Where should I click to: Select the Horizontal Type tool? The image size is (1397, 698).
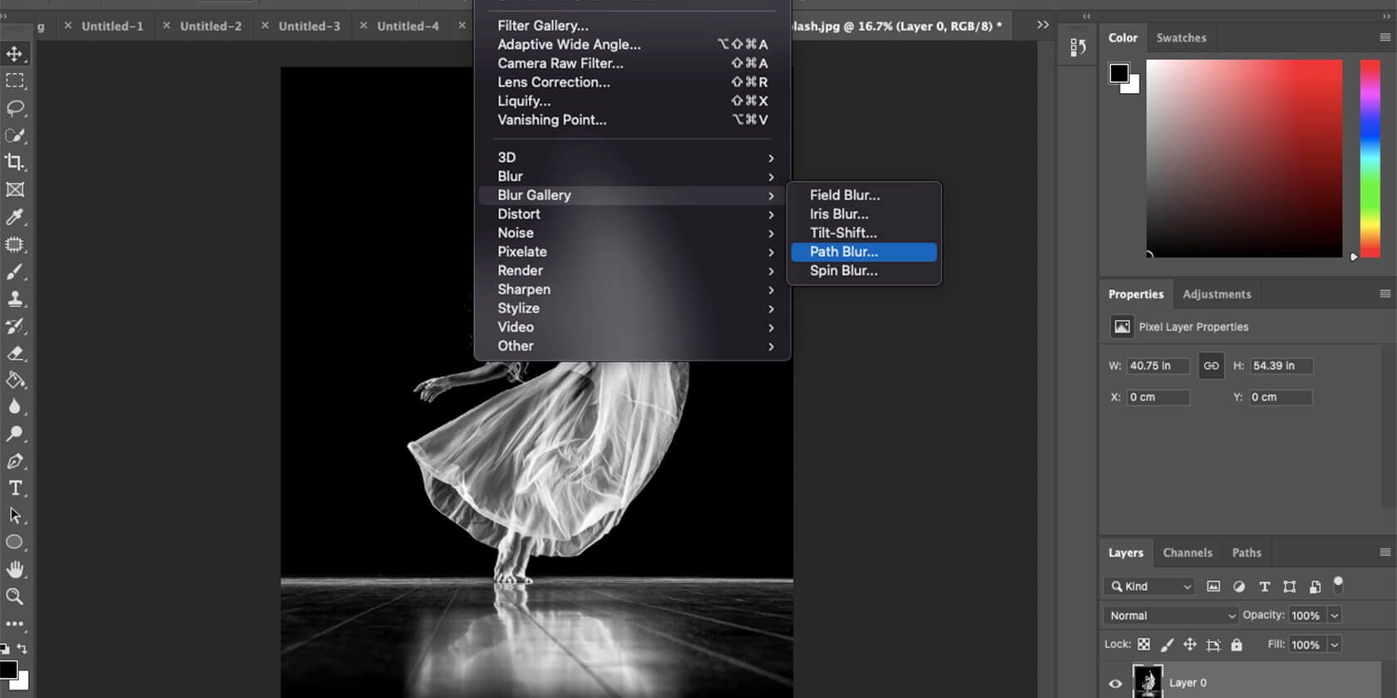(15, 488)
